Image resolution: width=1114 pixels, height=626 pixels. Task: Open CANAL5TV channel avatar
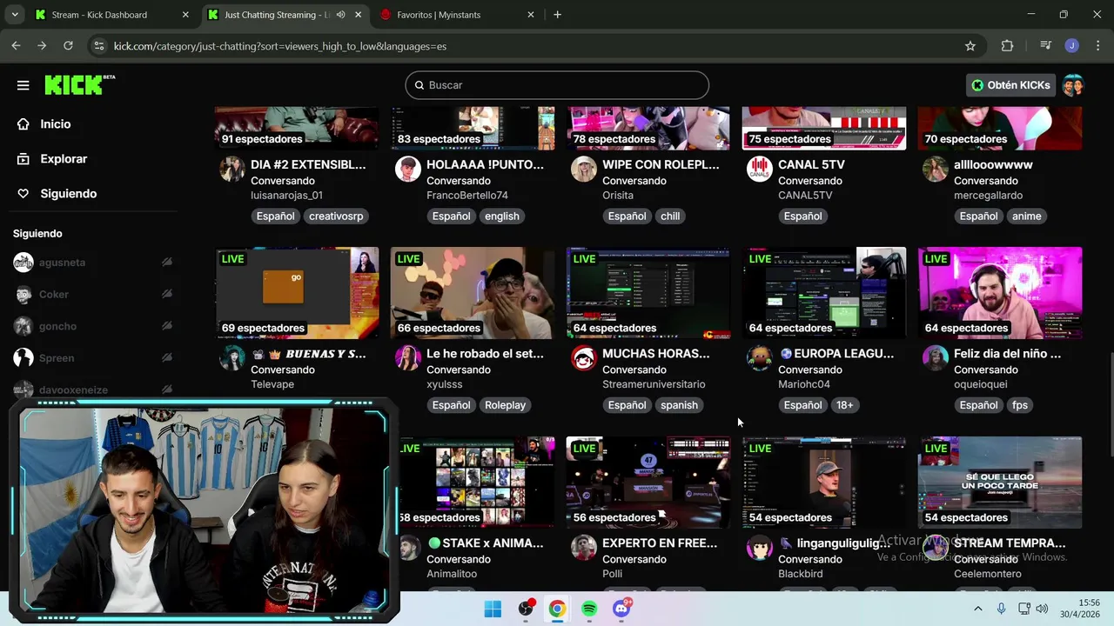click(x=760, y=169)
